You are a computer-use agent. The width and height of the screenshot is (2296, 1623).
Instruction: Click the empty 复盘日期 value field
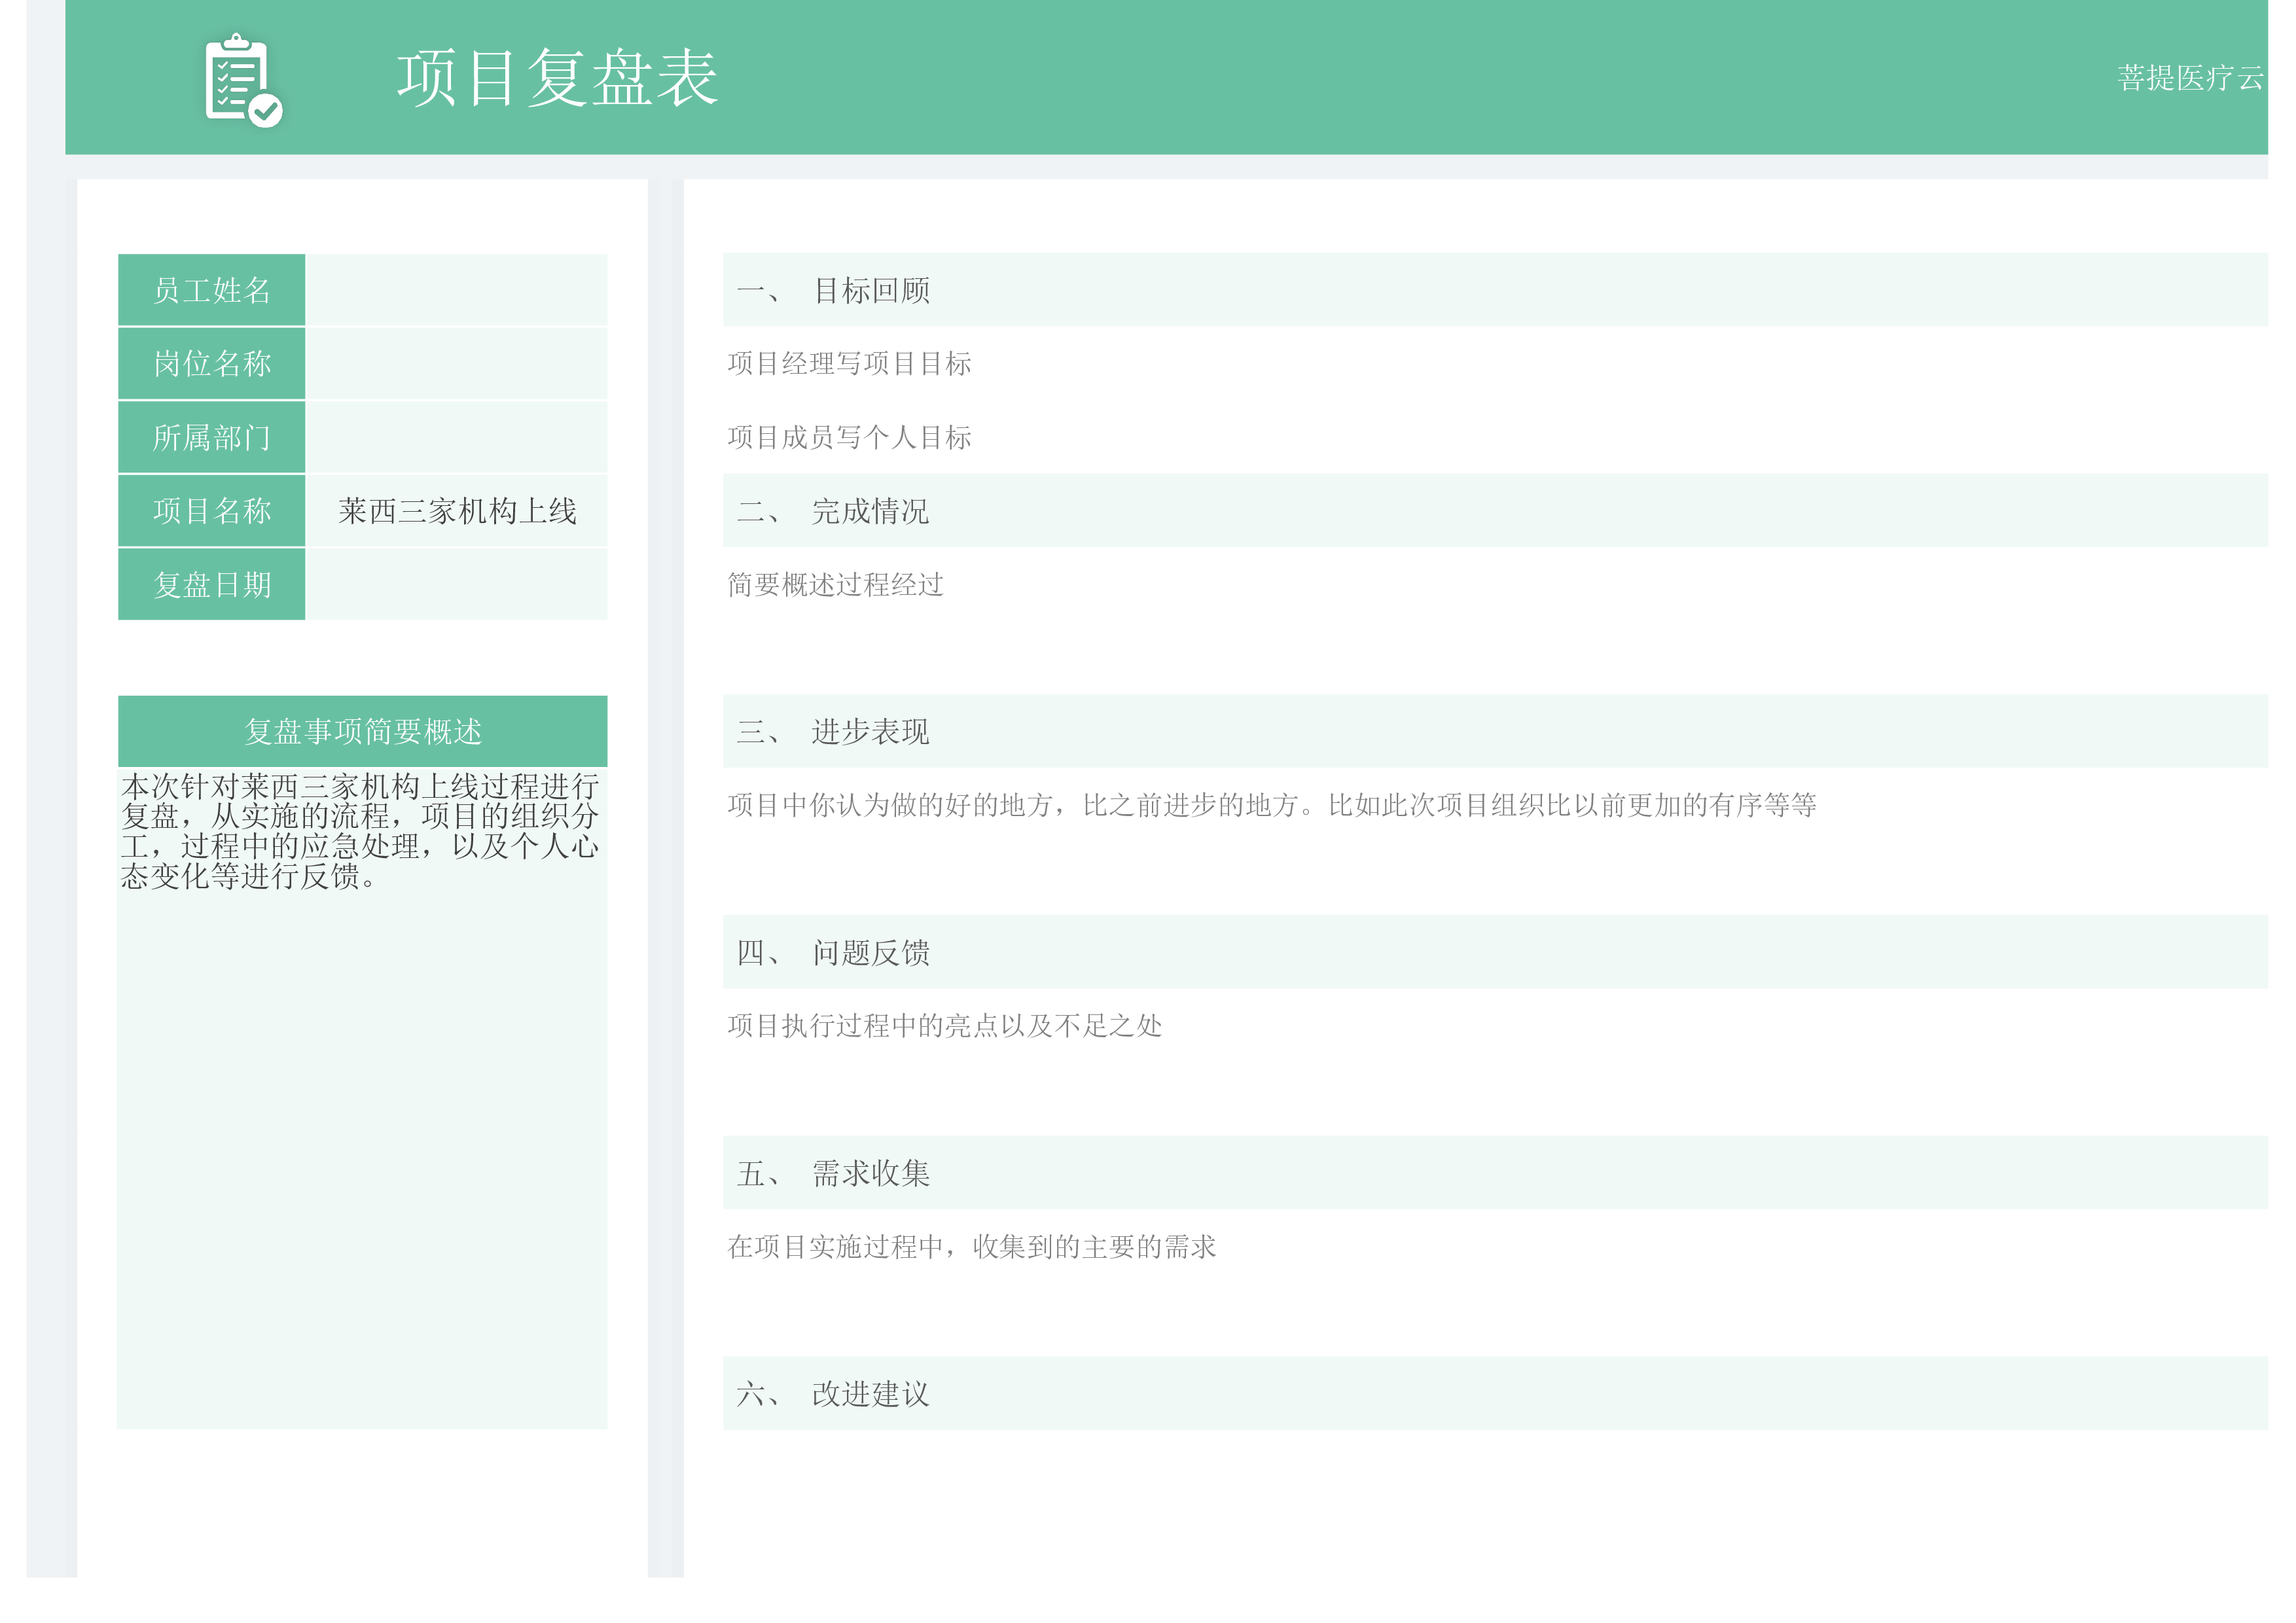[x=456, y=584]
